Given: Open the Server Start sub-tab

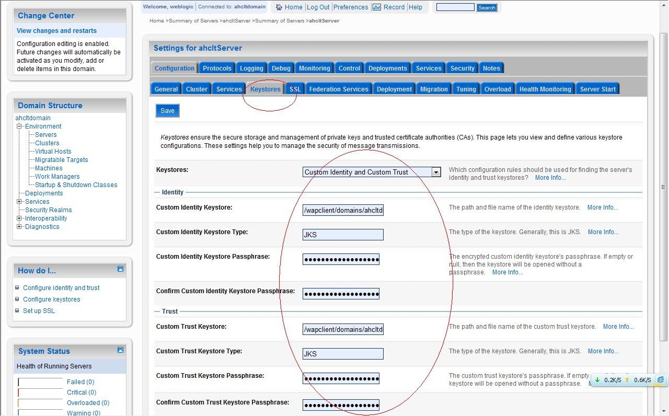Looking at the screenshot, I should 598,89.
